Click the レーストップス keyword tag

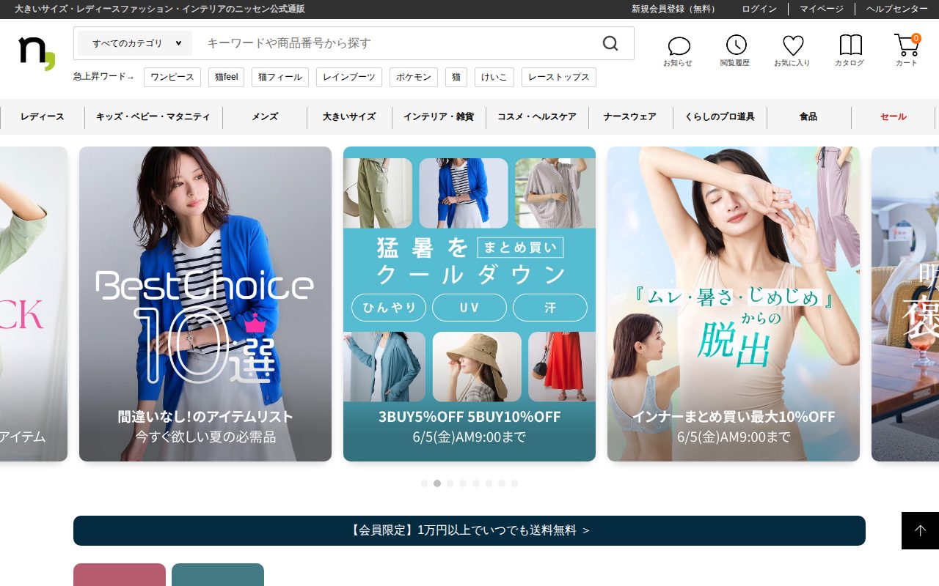coord(559,77)
